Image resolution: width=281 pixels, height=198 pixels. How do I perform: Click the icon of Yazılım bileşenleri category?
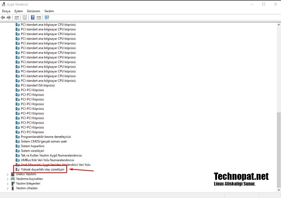[13, 183]
